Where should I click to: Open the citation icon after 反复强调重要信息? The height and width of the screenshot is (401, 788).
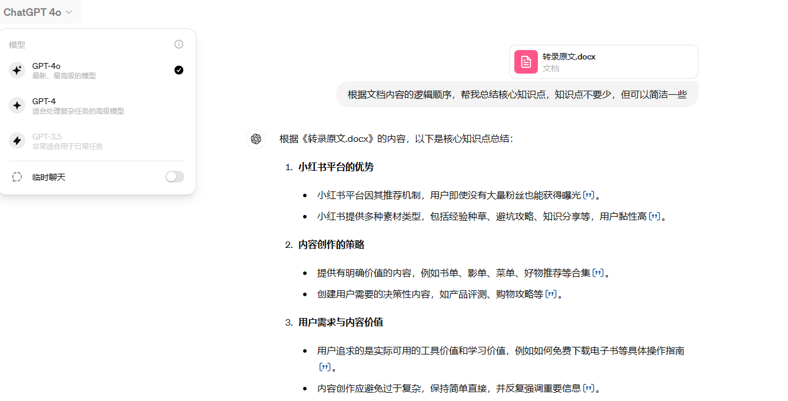point(588,388)
